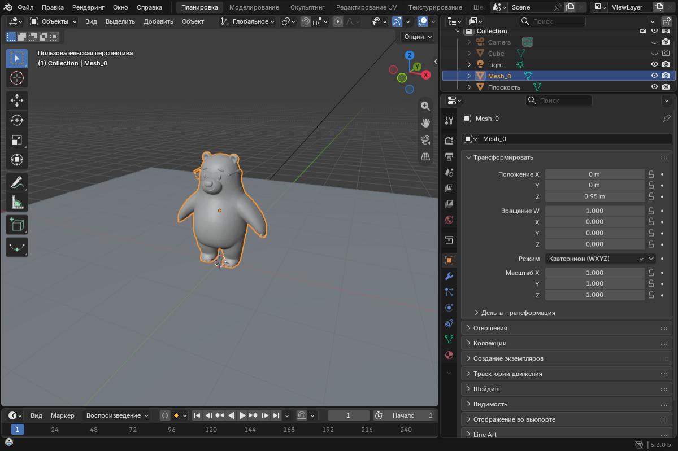The image size is (678, 451).
Task: Select the Scale tool
Action: 17,140
